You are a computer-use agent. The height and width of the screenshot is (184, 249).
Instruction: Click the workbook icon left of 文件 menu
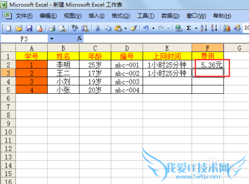click(x=8, y=16)
